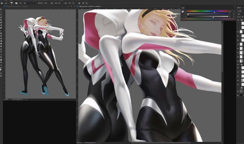Open the brush blend mode dropdown
The height and width of the screenshot is (144, 244).
[x=30, y=3]
